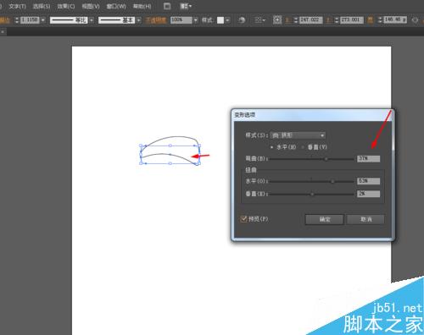Screen dimensions: 424x335
Task: Click the stroke weight value field
Action: (x=30, y=20)
